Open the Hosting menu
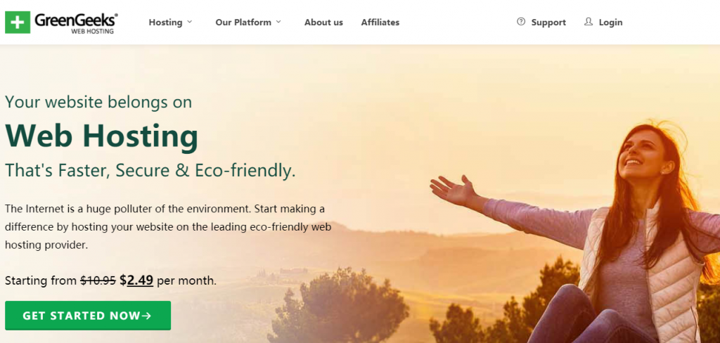The image size is (720, 343). (165, 22)
